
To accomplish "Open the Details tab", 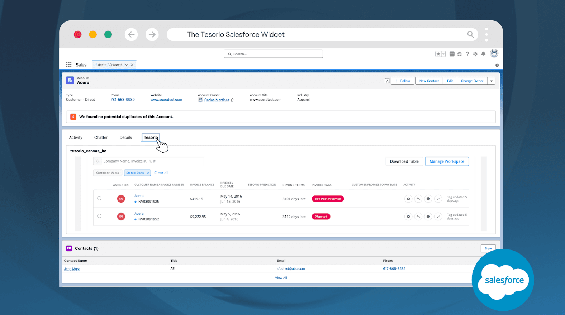I will 125,137.
